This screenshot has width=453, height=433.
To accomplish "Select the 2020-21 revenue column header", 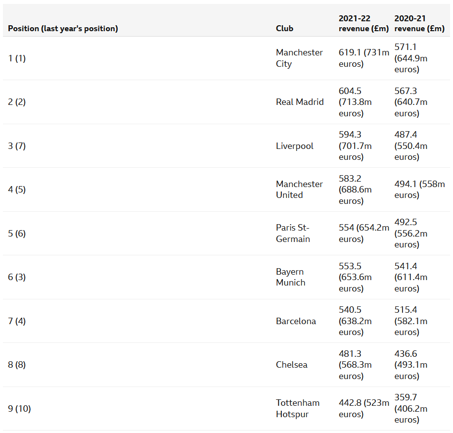I will (x=419, y=23).
